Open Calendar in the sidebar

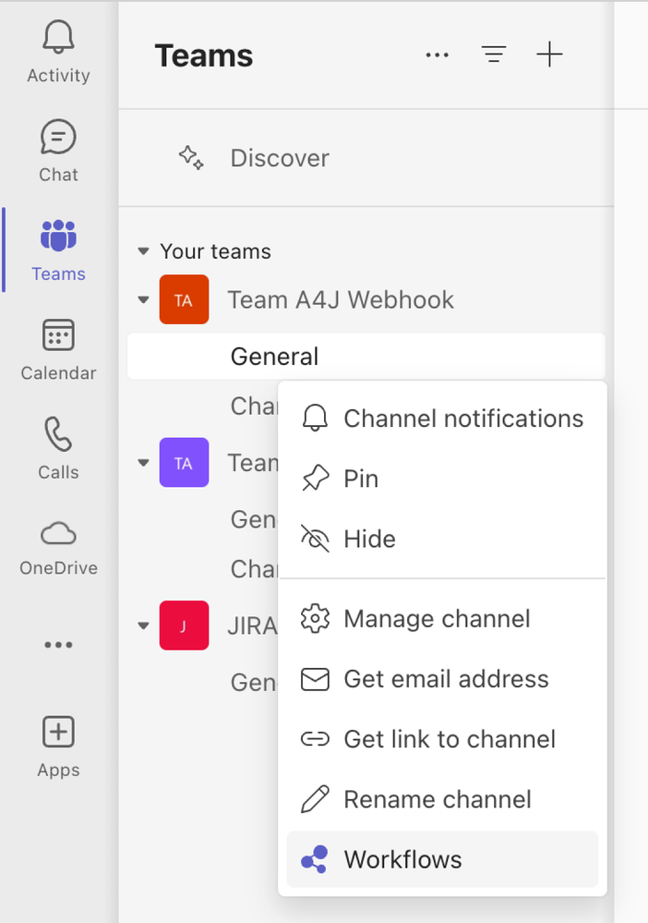pyautogui.click(x=58, y=349)
